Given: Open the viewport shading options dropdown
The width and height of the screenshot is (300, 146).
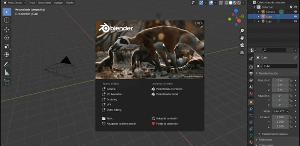Looking at the screenshot, I should click(x=243, y=3).
